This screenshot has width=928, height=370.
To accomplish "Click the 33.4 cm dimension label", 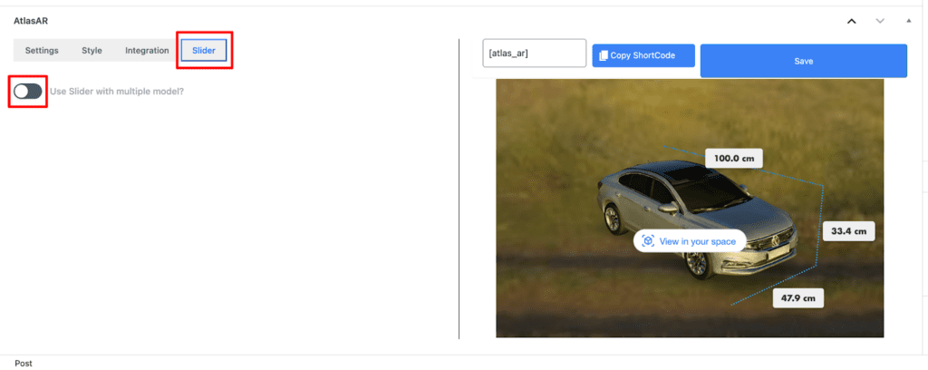I will 848,231.
